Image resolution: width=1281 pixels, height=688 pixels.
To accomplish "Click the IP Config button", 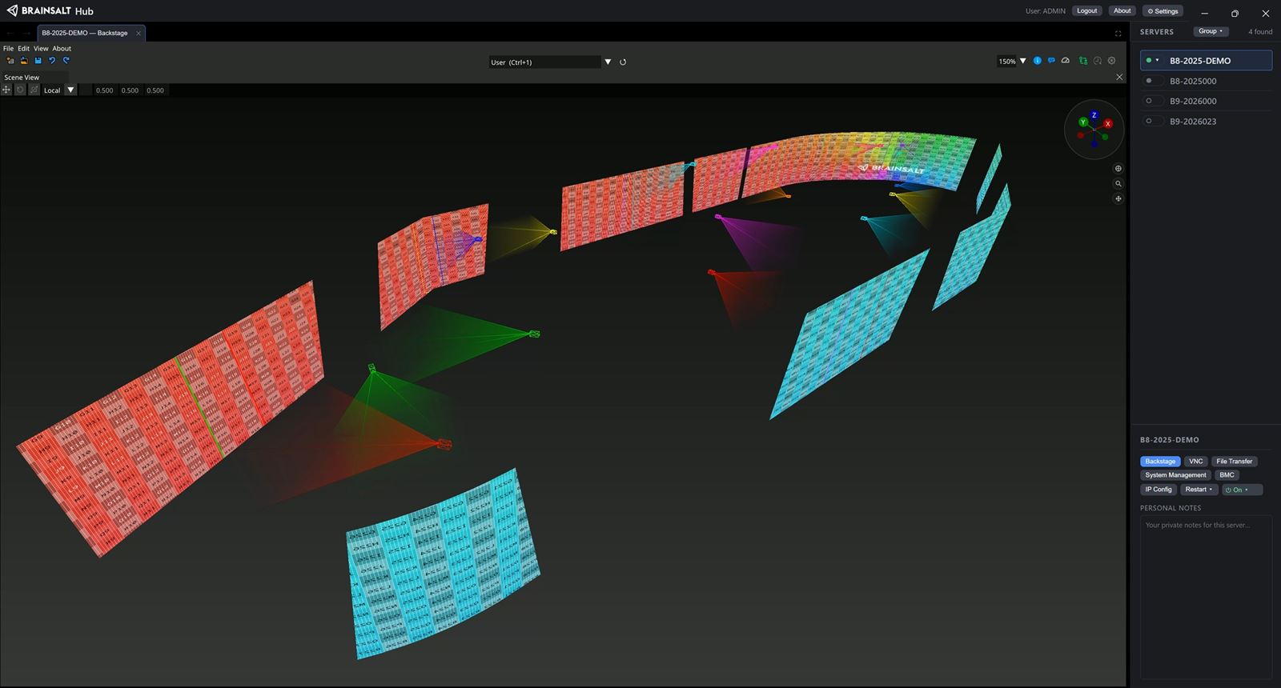I will [1159, 490].
